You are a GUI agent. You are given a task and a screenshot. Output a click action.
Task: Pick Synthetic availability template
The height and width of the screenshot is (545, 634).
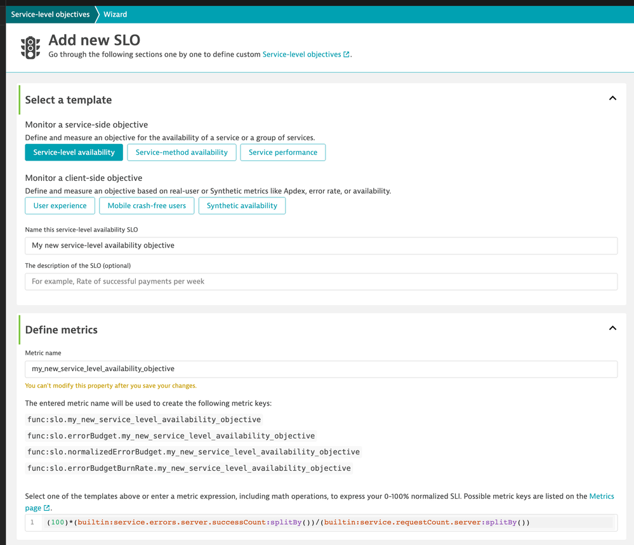pyautogui.click(x=242, y=206)
